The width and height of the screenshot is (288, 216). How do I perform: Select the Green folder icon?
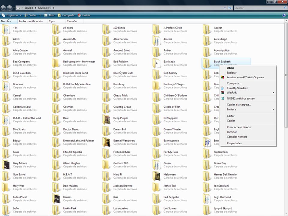(x=157, y=165)
